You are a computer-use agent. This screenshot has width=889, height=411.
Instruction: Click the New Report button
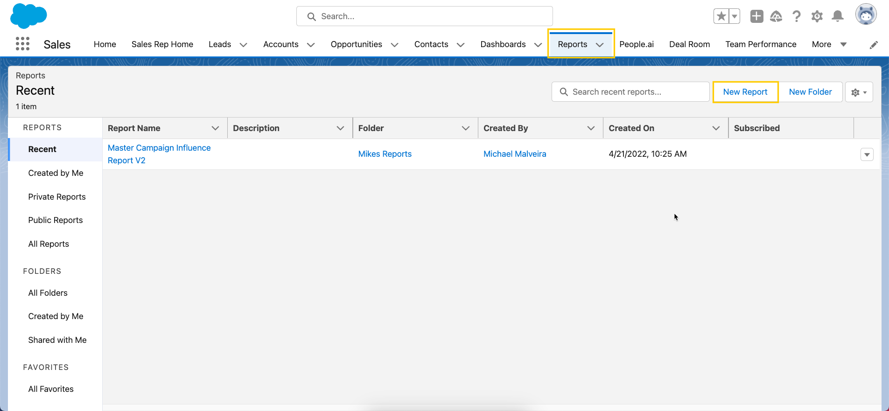(x=745, y=92)
